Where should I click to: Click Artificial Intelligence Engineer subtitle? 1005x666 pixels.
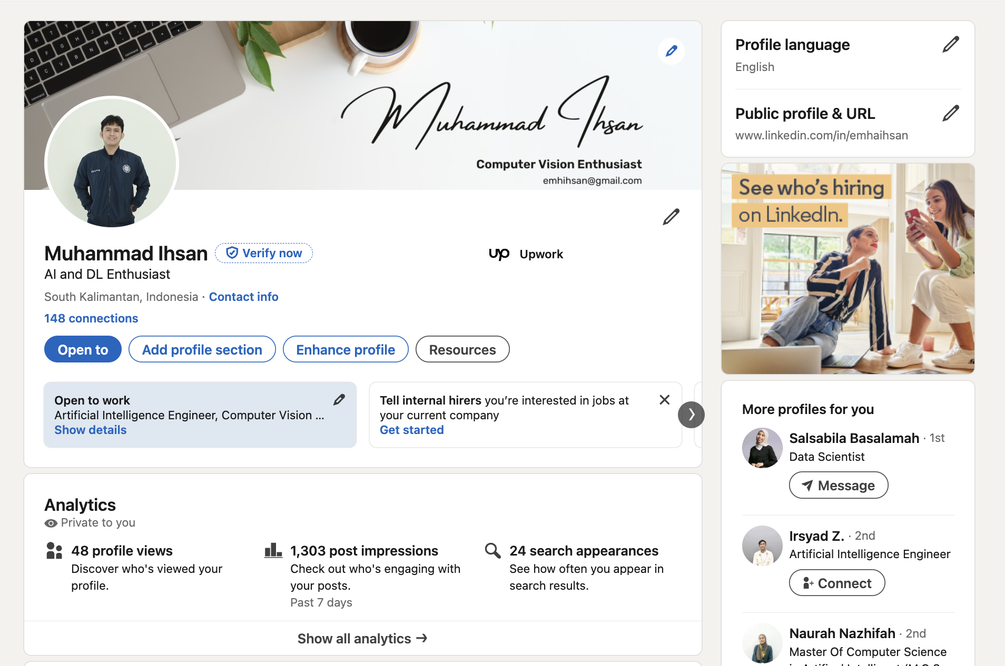(x=870, y=554)
